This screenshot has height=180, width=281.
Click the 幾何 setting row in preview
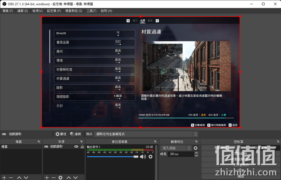pos(94,52)
